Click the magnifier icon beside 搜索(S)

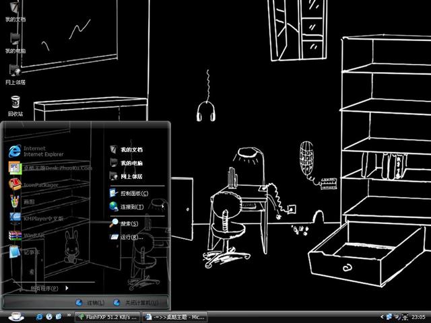tap(114, 223)
